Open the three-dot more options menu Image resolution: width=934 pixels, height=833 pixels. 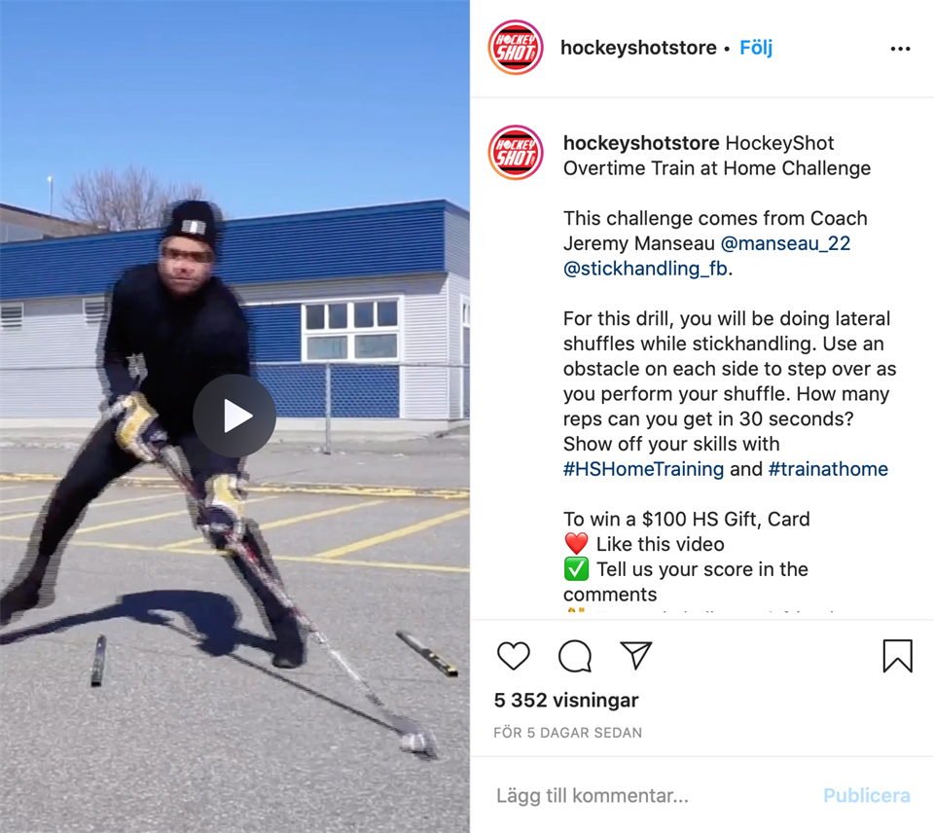coord(900,49)
